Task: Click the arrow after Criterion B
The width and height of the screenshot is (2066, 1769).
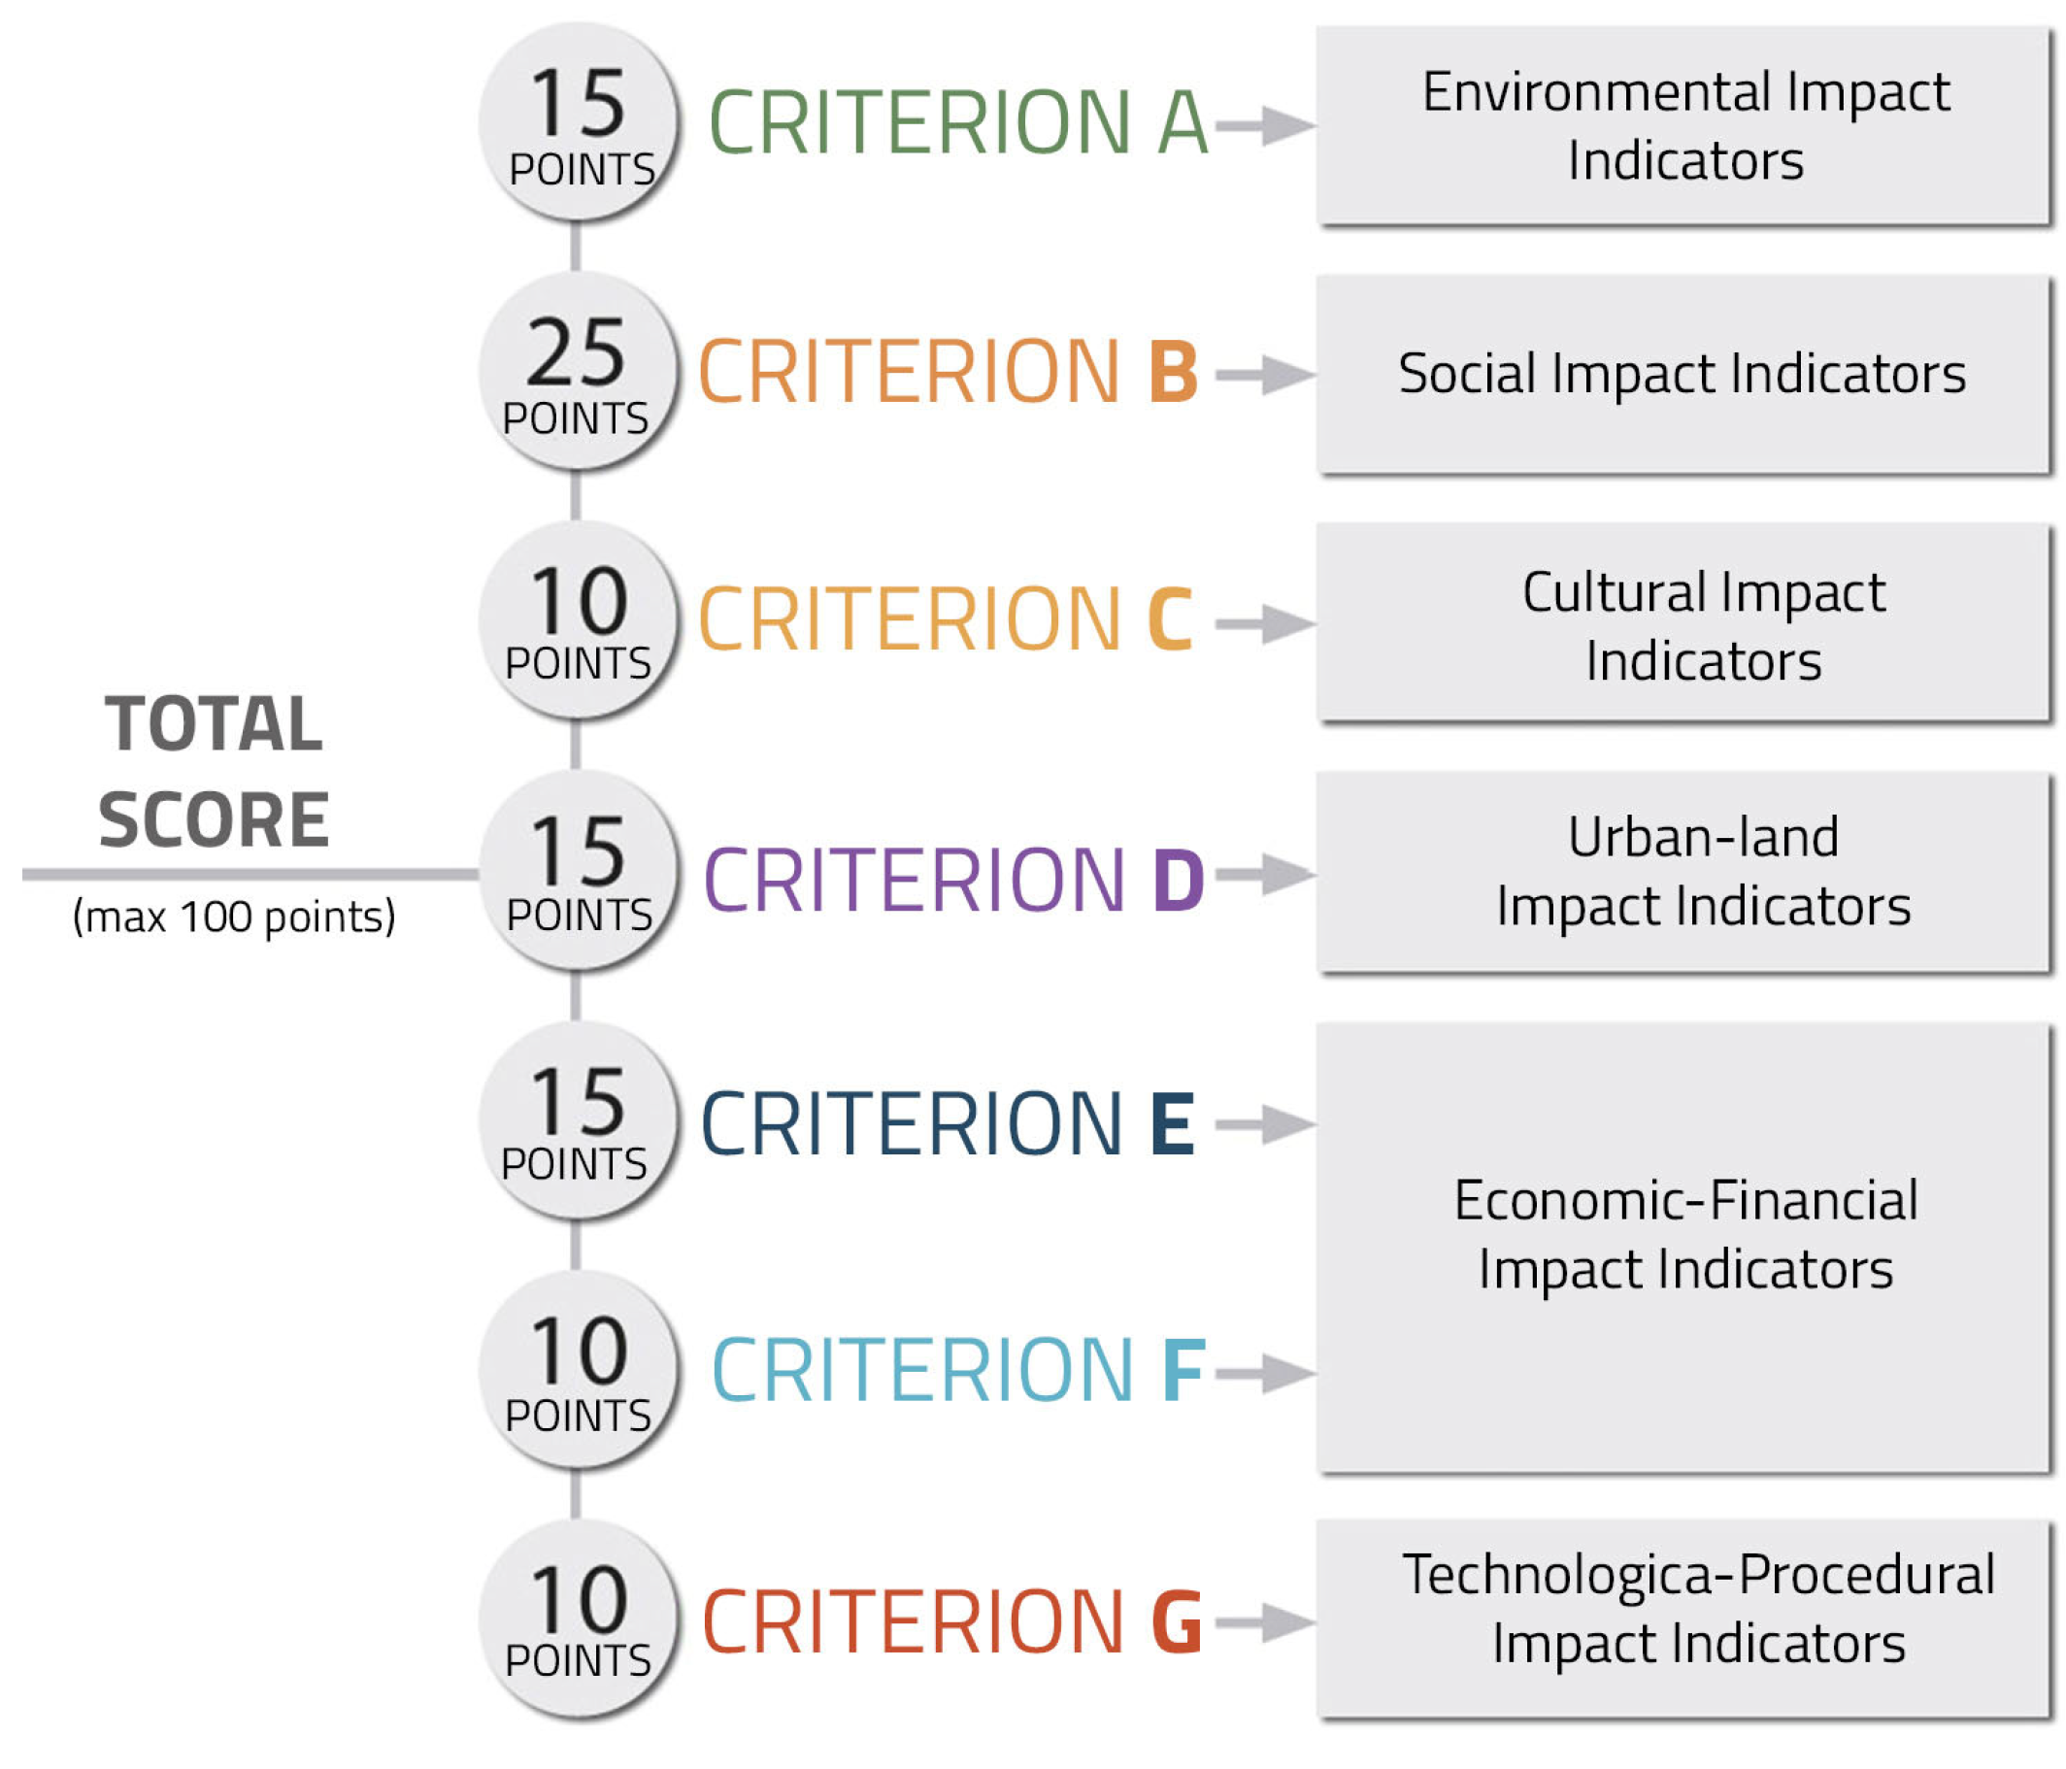Action: pyautogui.click(x=1264, y=375)
